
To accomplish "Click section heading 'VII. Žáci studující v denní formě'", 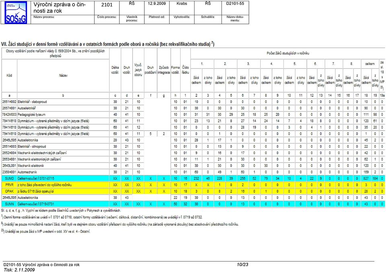I will [x=108, y=44].
